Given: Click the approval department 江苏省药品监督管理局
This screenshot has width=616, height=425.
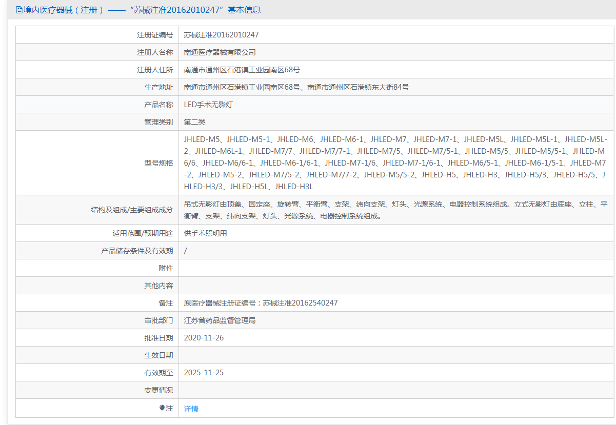Looking at the screenshot, I should pos(220,320).
